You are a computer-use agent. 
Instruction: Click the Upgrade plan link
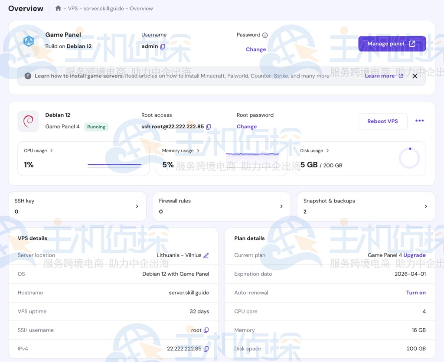[x=415, y=255]
